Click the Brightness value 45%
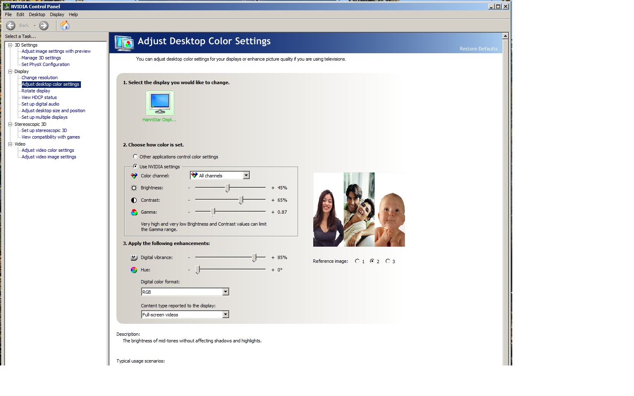Screen dimensions: 634x396 (282, 188)
